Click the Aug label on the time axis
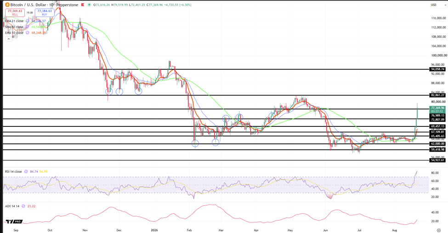 point(395,230)
